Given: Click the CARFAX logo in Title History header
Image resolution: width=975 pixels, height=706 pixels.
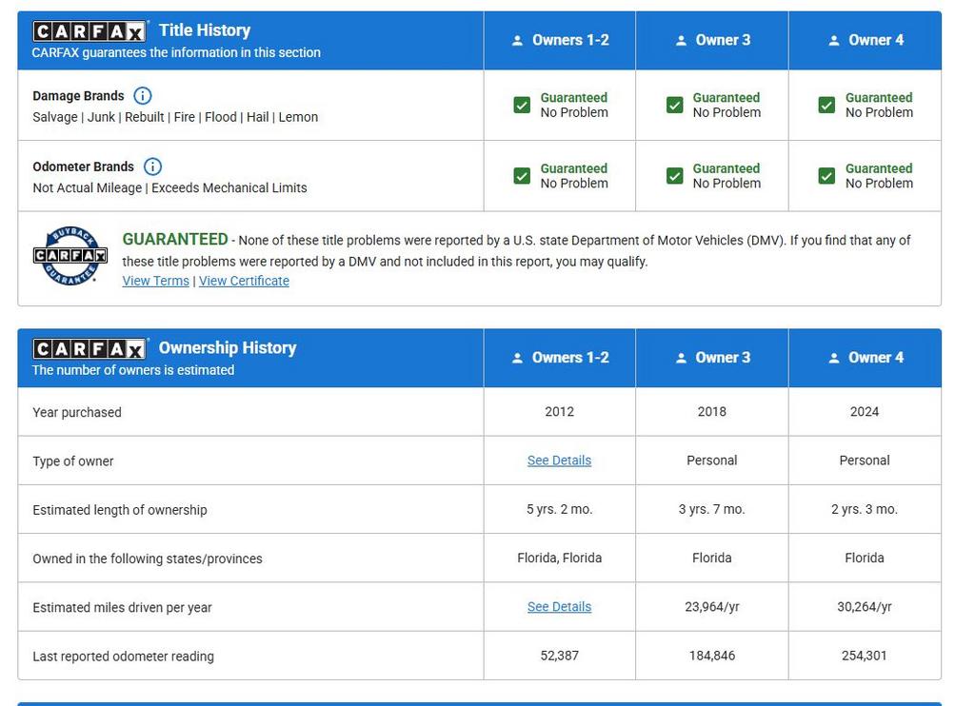Looking at the screenshot, I should pos(90,31).
